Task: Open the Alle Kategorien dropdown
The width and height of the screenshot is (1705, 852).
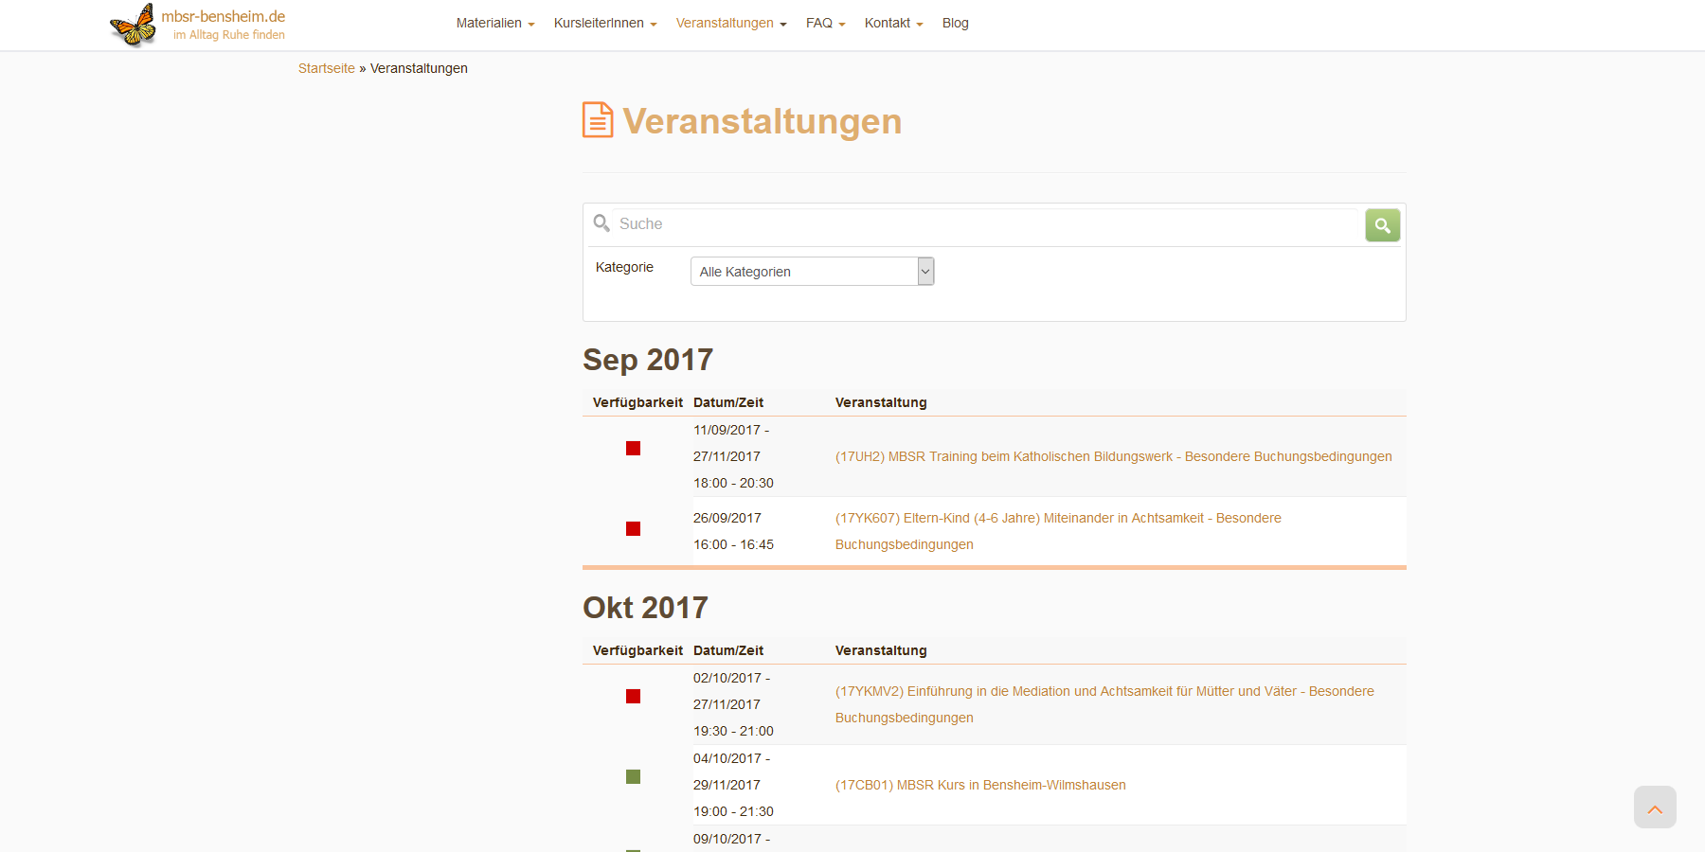Action: pos(812,272)
